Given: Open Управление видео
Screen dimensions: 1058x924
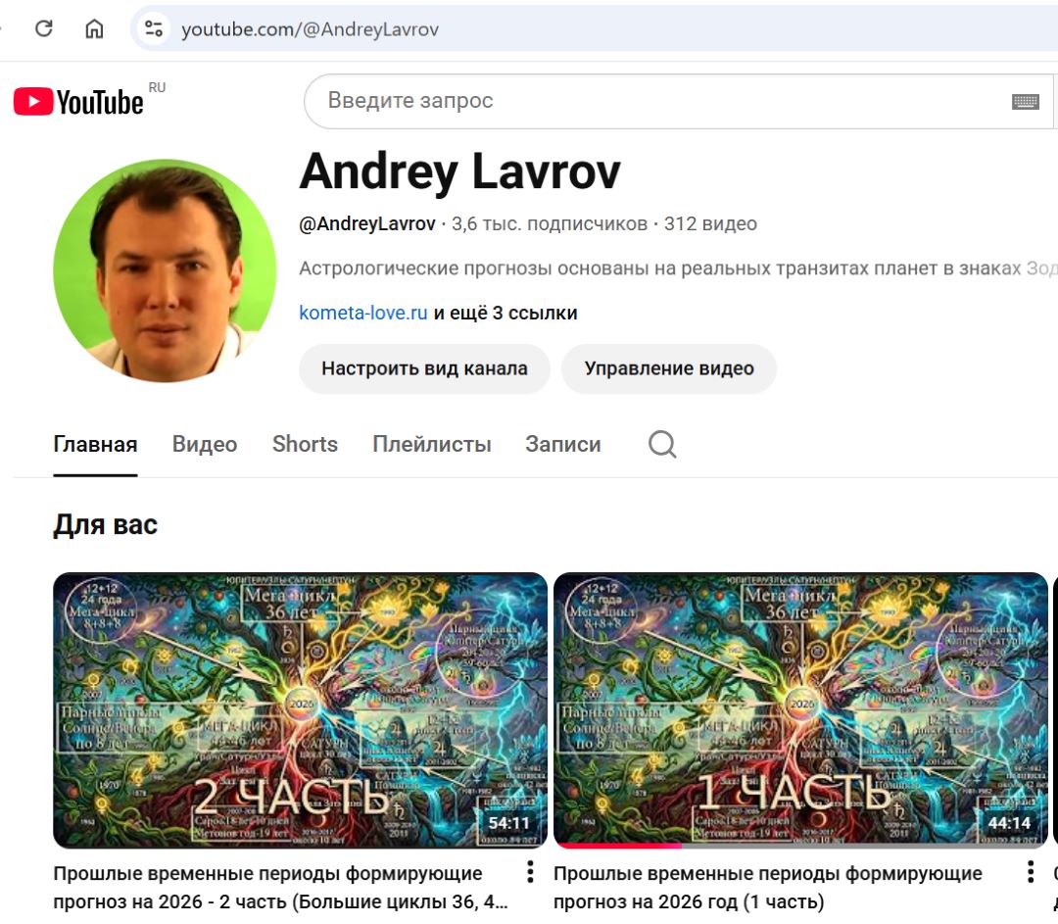Looking at the screenshot, I should 669,368.
